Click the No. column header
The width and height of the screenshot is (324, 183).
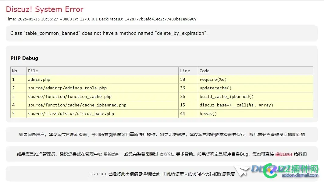16,71
